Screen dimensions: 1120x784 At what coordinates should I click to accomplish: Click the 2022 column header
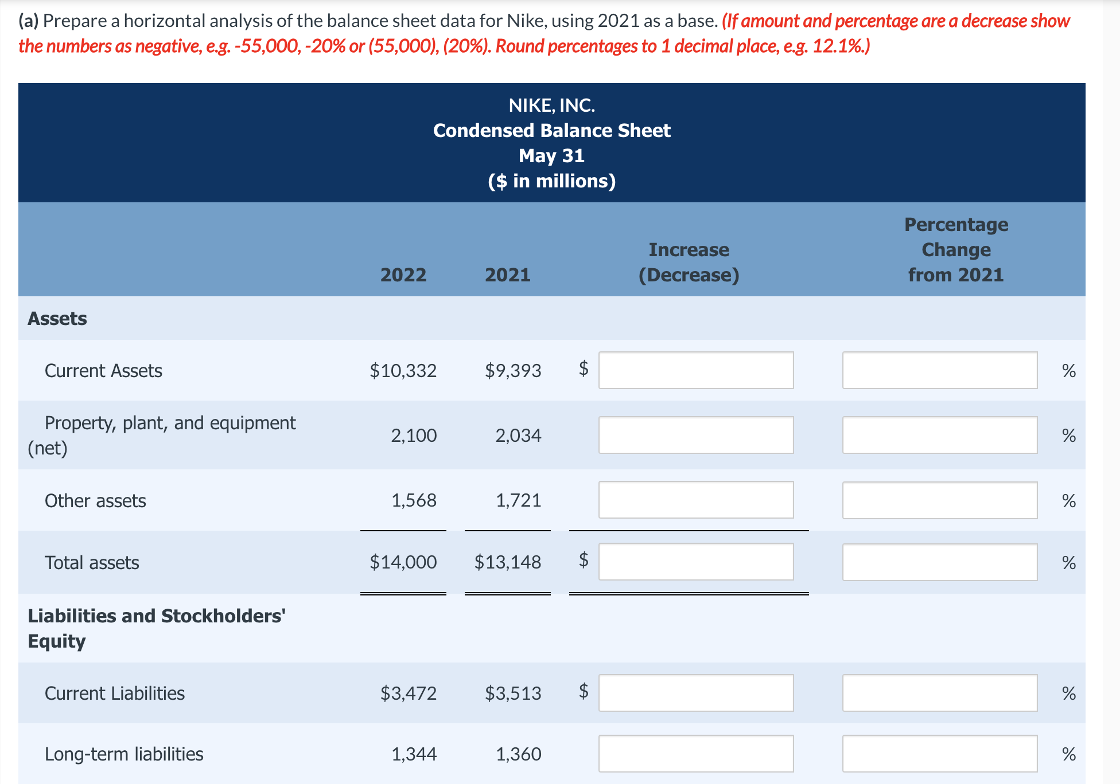[x=403, y=275]
